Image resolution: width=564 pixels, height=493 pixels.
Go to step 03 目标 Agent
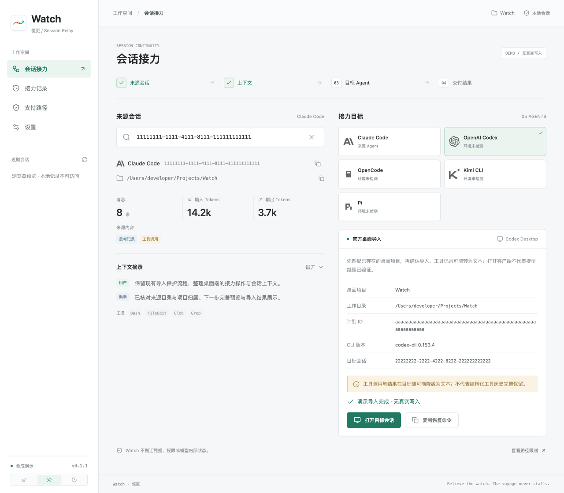pyautogui.click(x=351, y=83)
